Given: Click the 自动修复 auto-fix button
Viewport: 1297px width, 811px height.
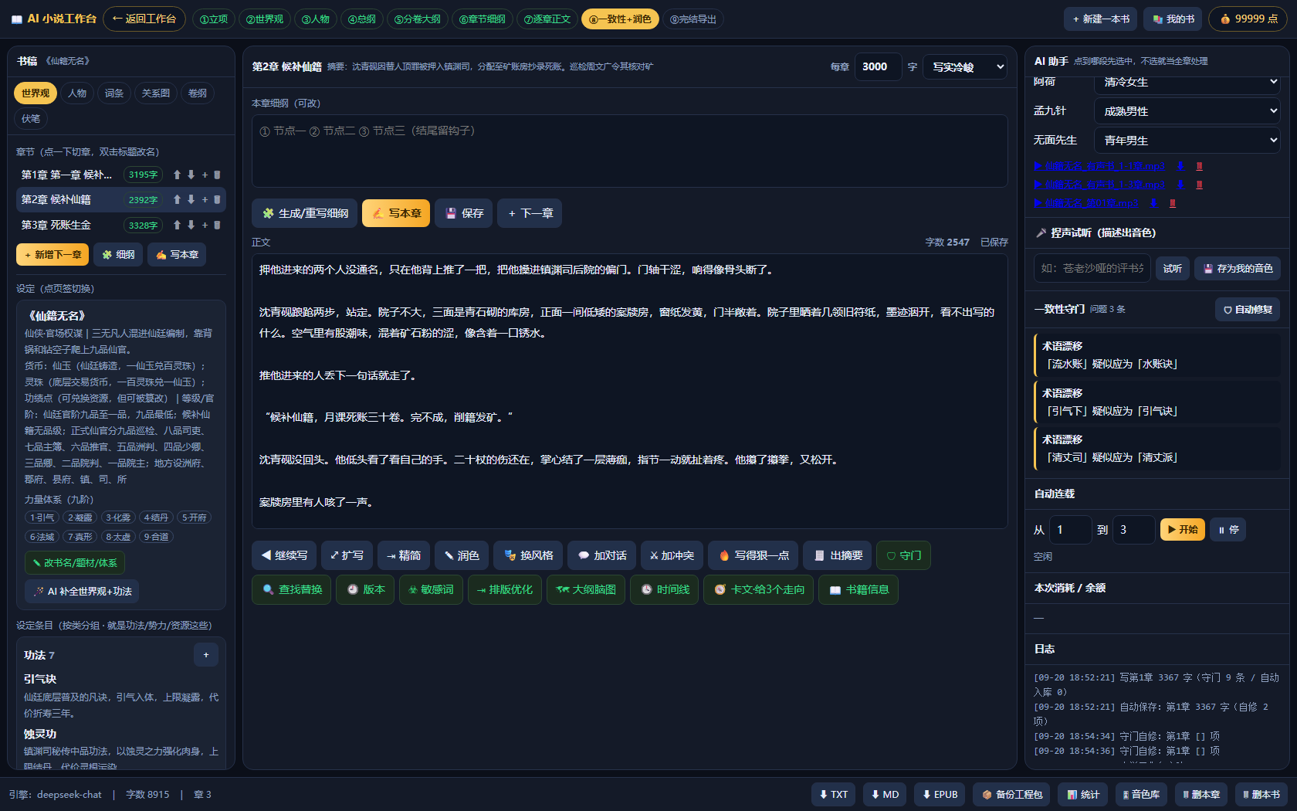Looking at the screenshot, I should pyautogui.click(x=1248, y=309).
